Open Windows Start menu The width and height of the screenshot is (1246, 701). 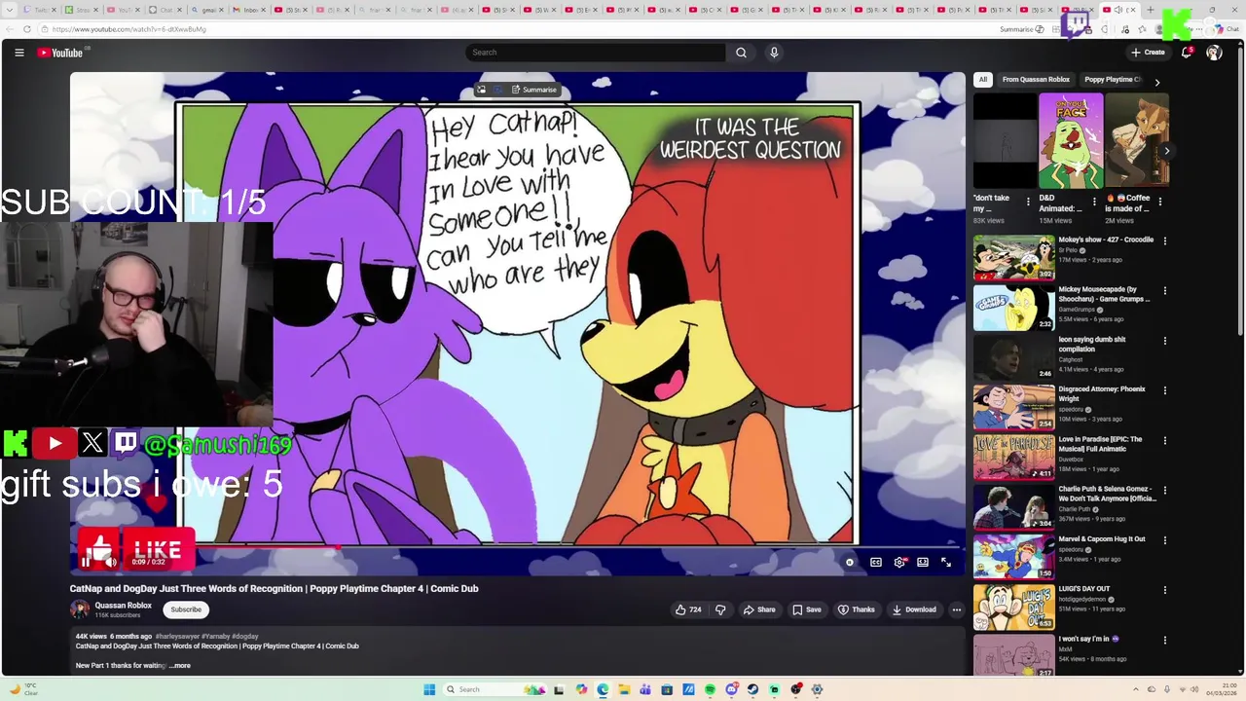pos(429,689)
